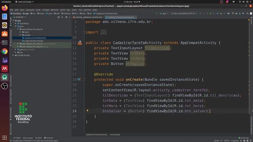The image size is (253, 142).
Task: Click scroll-from-source target icon in Project panel
Action: tap(59, 17)
